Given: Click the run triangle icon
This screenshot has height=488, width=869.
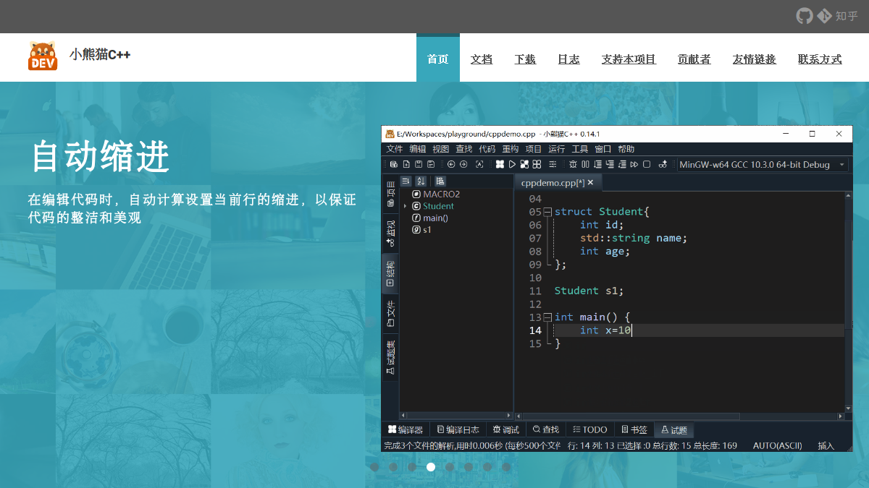Looking at the screenshot, I should [512, 164].
